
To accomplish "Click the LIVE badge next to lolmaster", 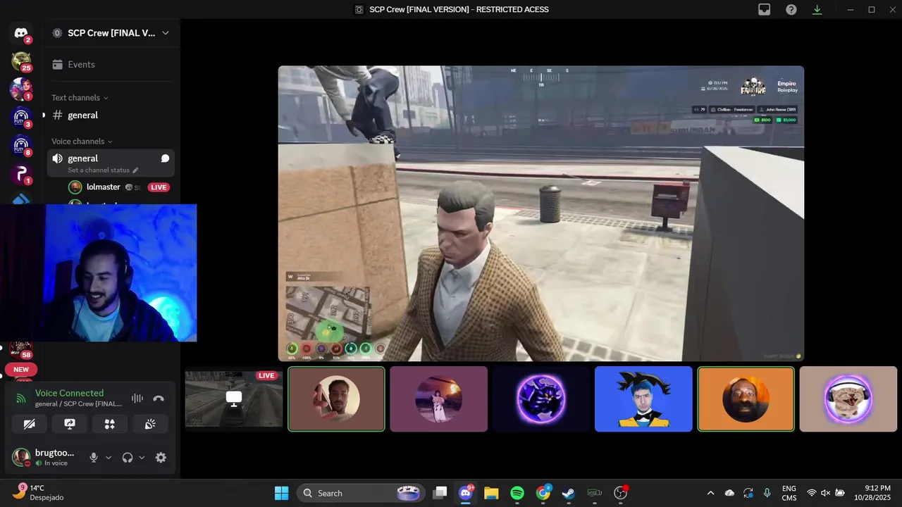I will (159, 187).
